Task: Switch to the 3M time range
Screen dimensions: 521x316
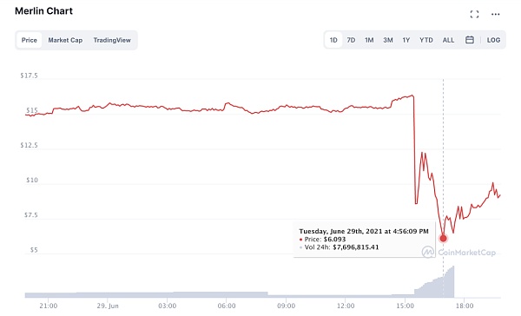Action: pyautogui.click(x=388, y=40)
